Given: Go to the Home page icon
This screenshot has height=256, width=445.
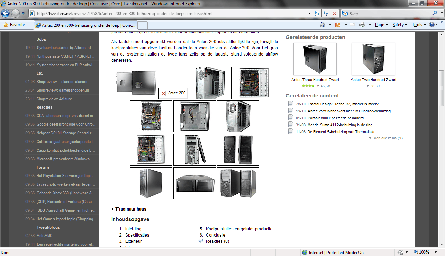Looking at the screenshot, I should coord(323,25).
